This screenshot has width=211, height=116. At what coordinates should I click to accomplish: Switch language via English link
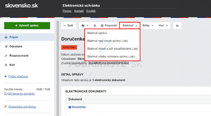pos(91,11)
